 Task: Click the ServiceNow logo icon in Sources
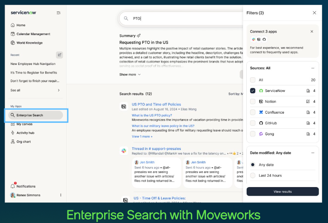[261, 90]
